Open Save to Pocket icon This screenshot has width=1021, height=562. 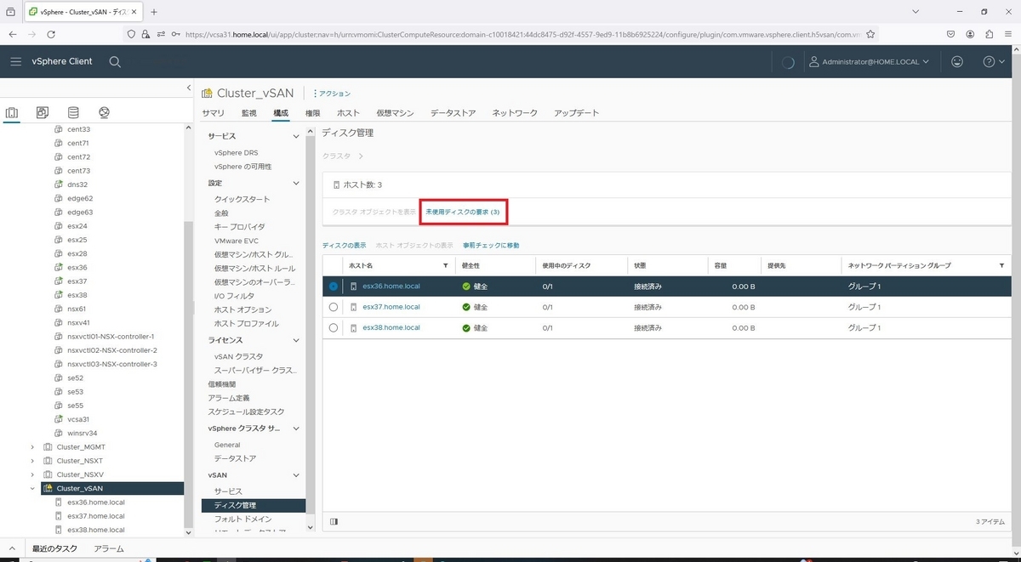pos(950,34)
